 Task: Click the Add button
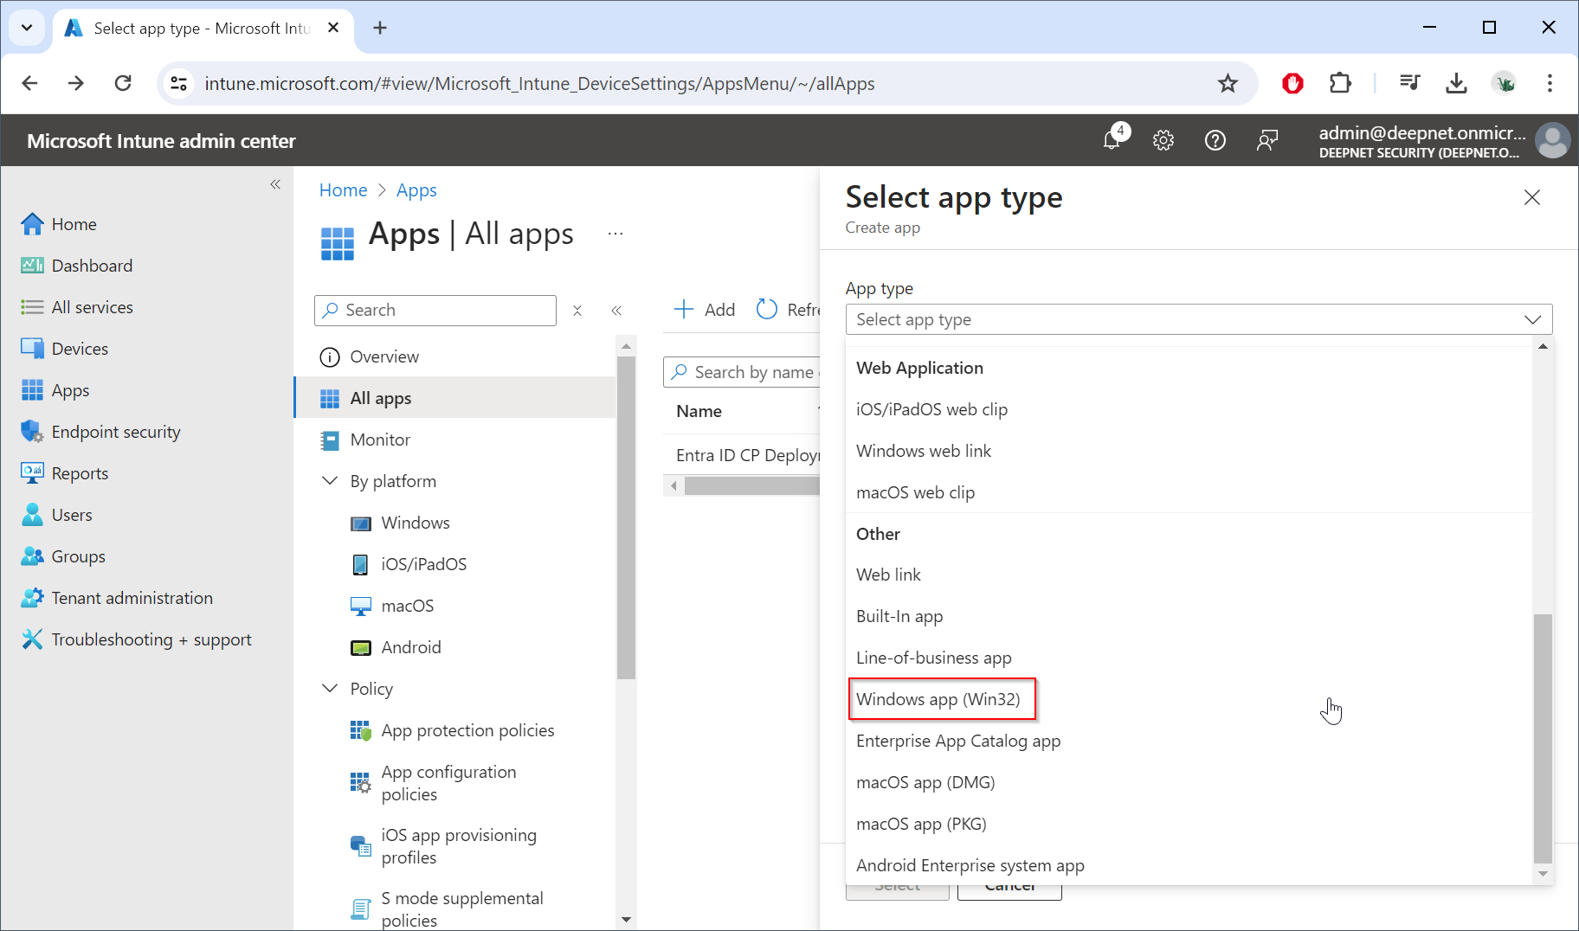click(x=705, y=310)
